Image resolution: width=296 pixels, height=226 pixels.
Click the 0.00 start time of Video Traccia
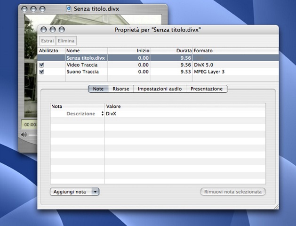pos(143,65)
